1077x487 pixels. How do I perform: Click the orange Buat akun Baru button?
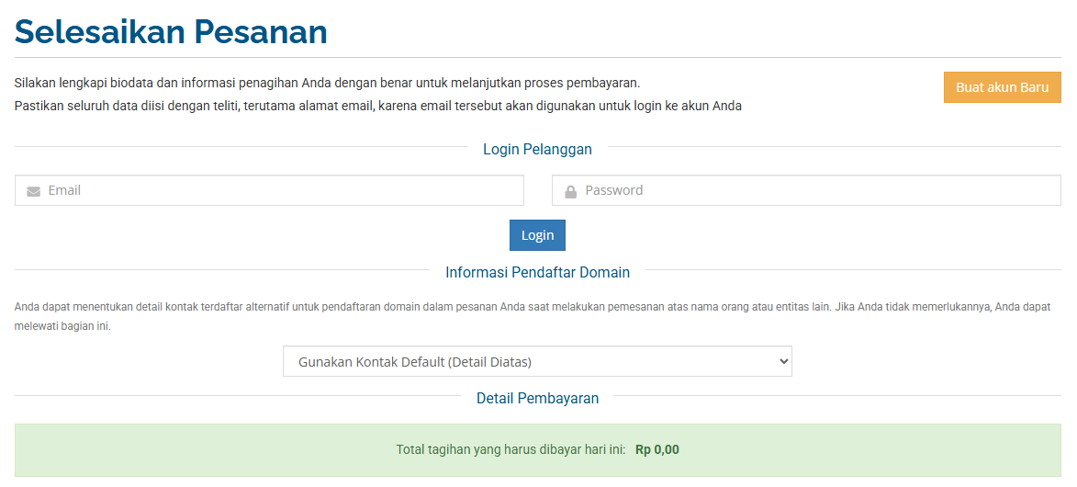[x=1002, y=87]
